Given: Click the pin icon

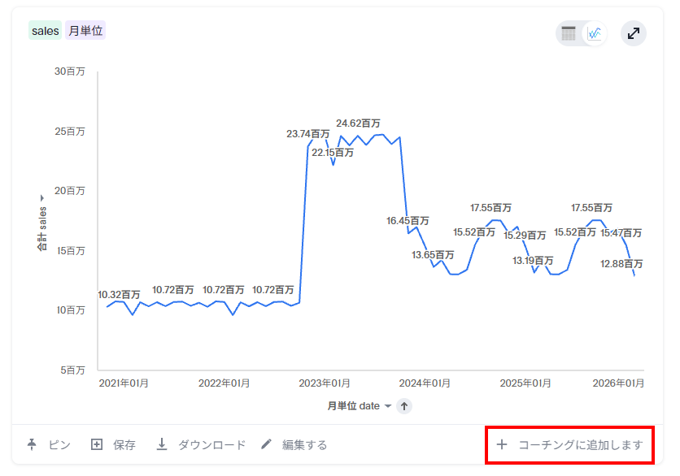Looking at the screenshot, I should (33, 444).
